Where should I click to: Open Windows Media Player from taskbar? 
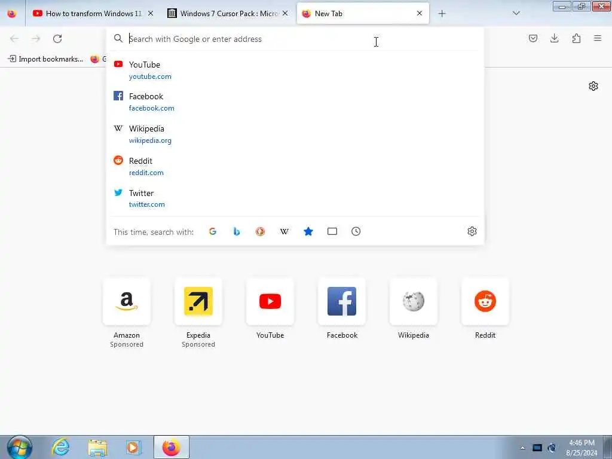pyautogui.click(x=133, y=447)
